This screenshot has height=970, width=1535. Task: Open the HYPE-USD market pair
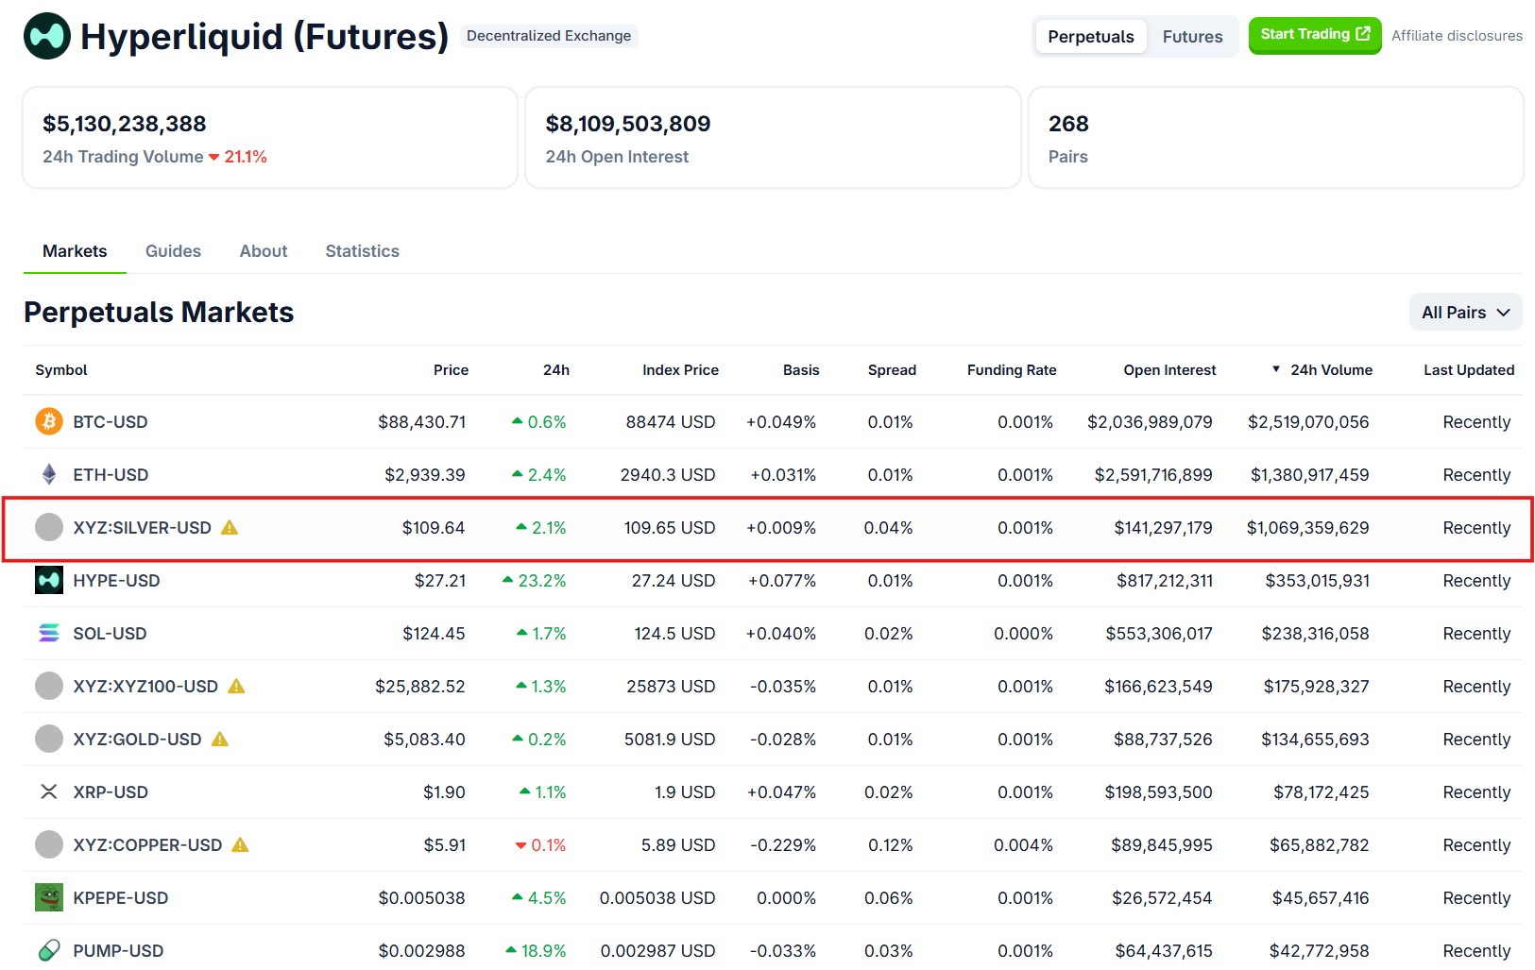[116, 580]
